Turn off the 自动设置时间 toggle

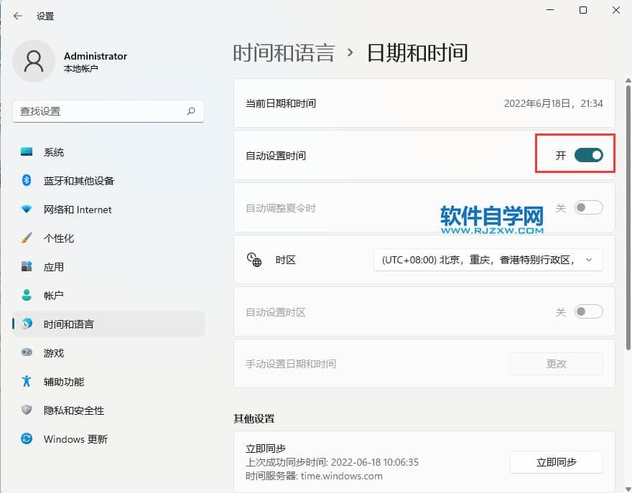(588, 156)
